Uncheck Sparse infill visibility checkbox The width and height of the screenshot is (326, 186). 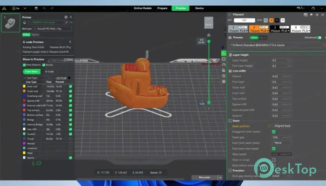[70, 101]
